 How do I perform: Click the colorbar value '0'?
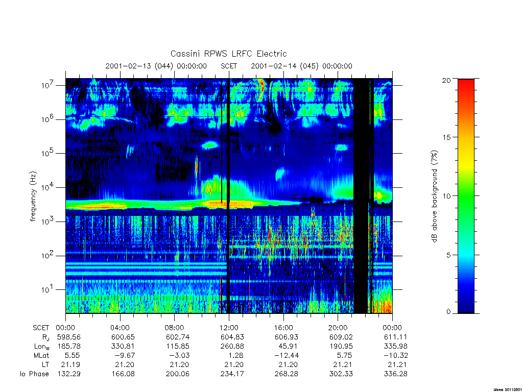click(448, 312)
